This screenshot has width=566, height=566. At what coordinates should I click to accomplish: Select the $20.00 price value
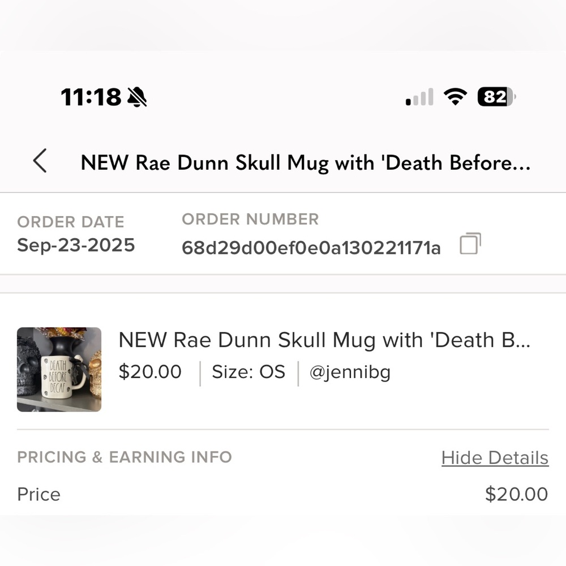(516, 494)
